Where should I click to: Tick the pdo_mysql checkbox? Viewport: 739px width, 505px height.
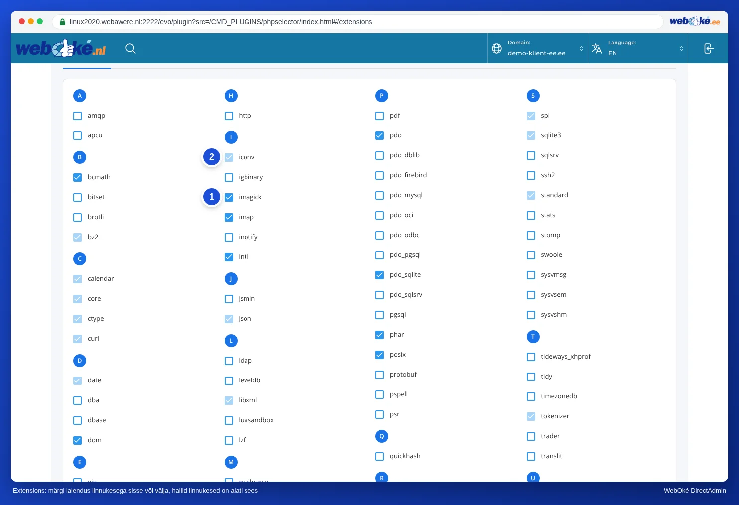coord(380,195)
